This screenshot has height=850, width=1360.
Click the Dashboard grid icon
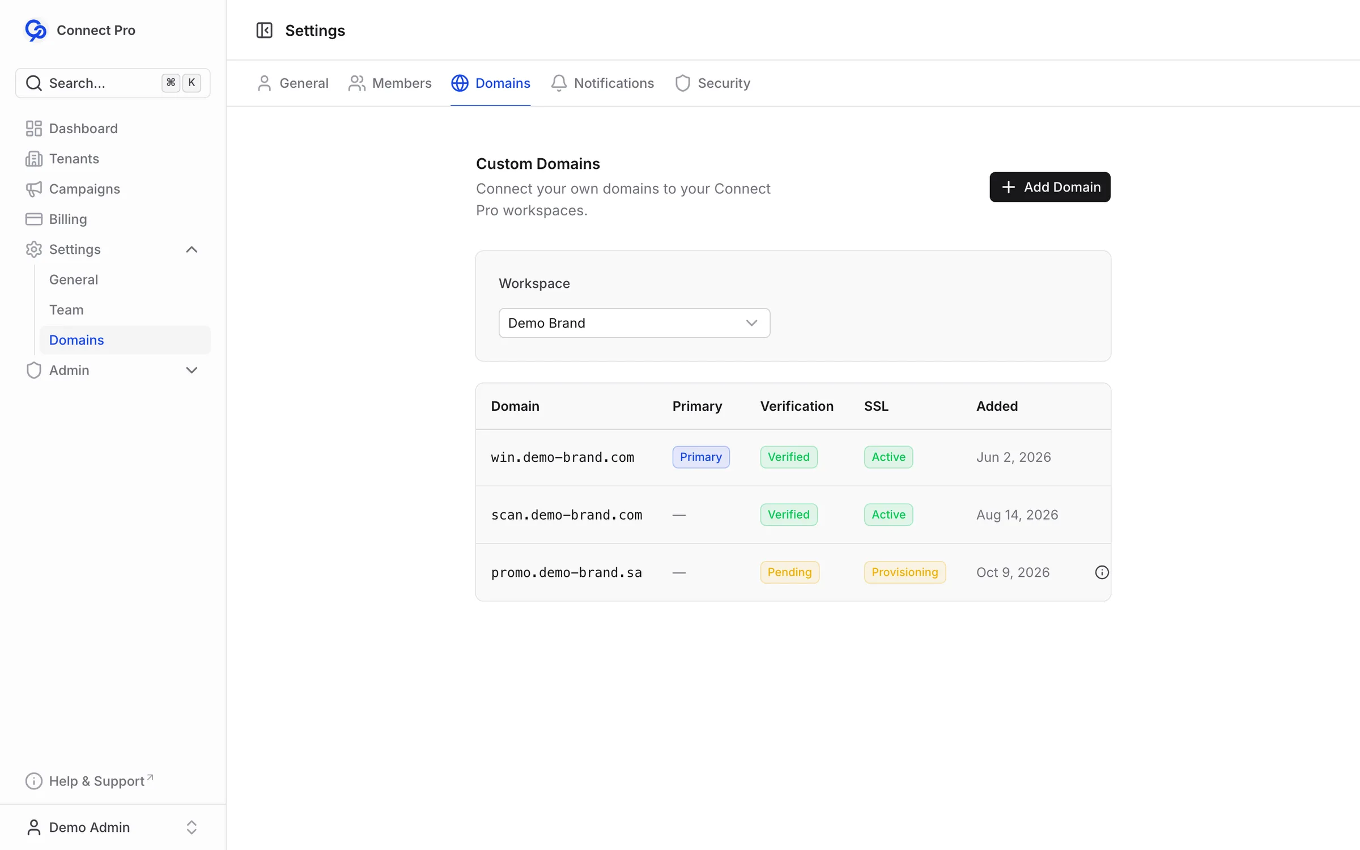(x=34, y=129)
